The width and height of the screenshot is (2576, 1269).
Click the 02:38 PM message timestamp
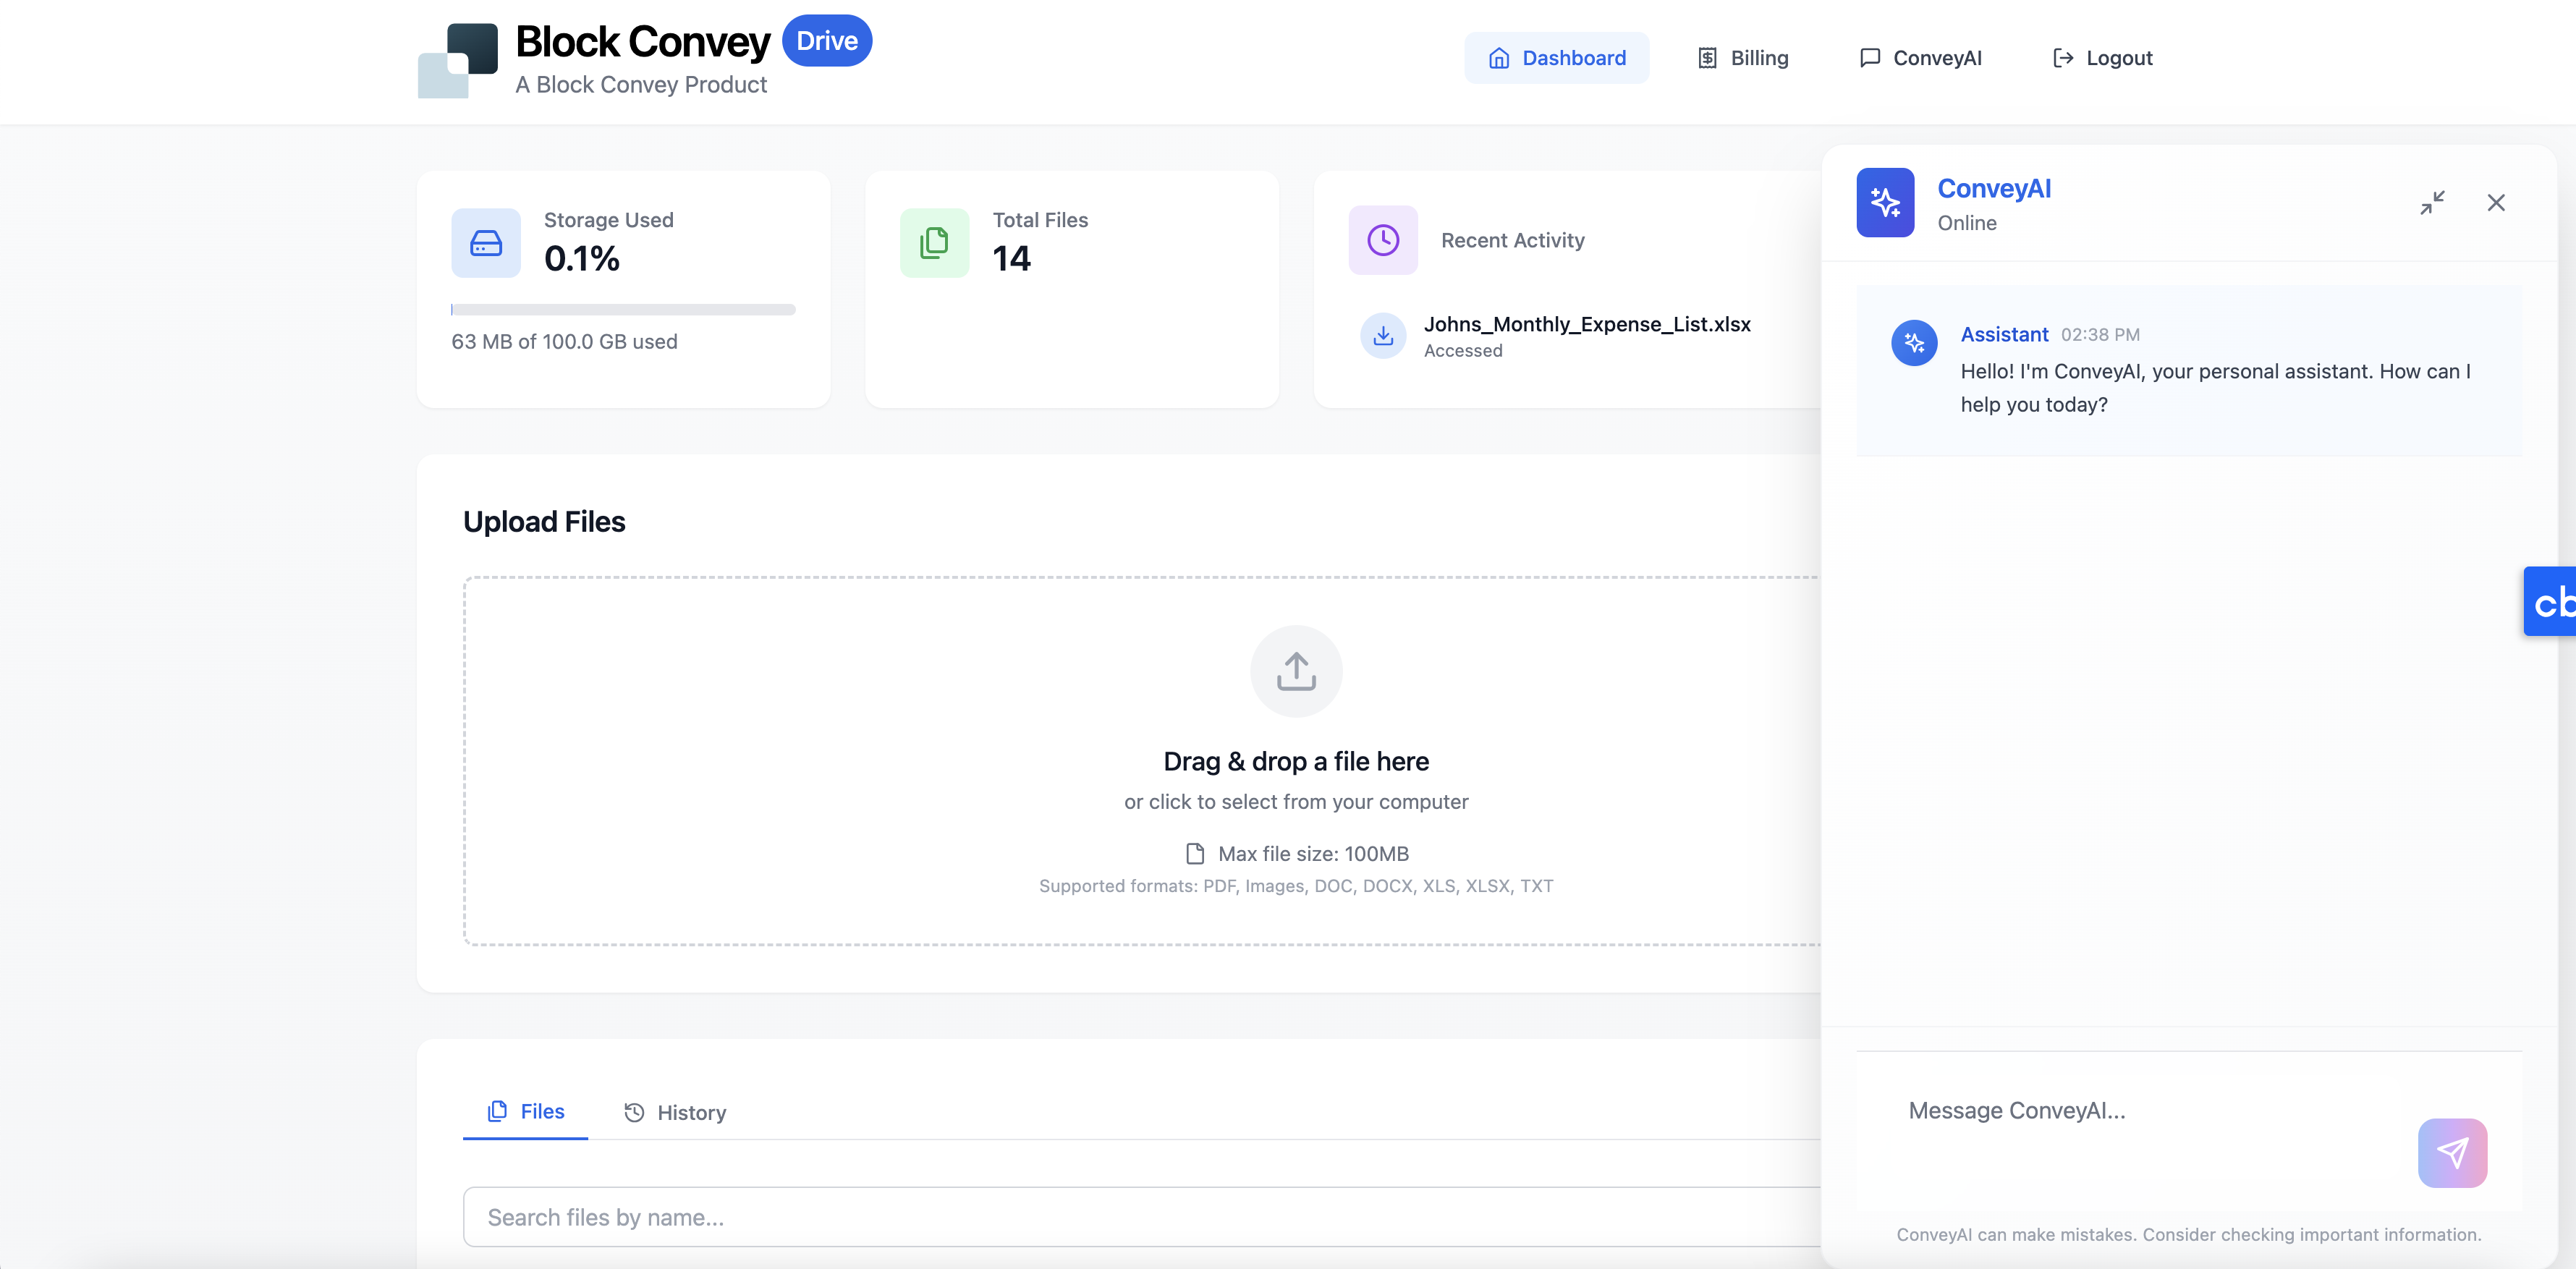tap(2100, 335)
